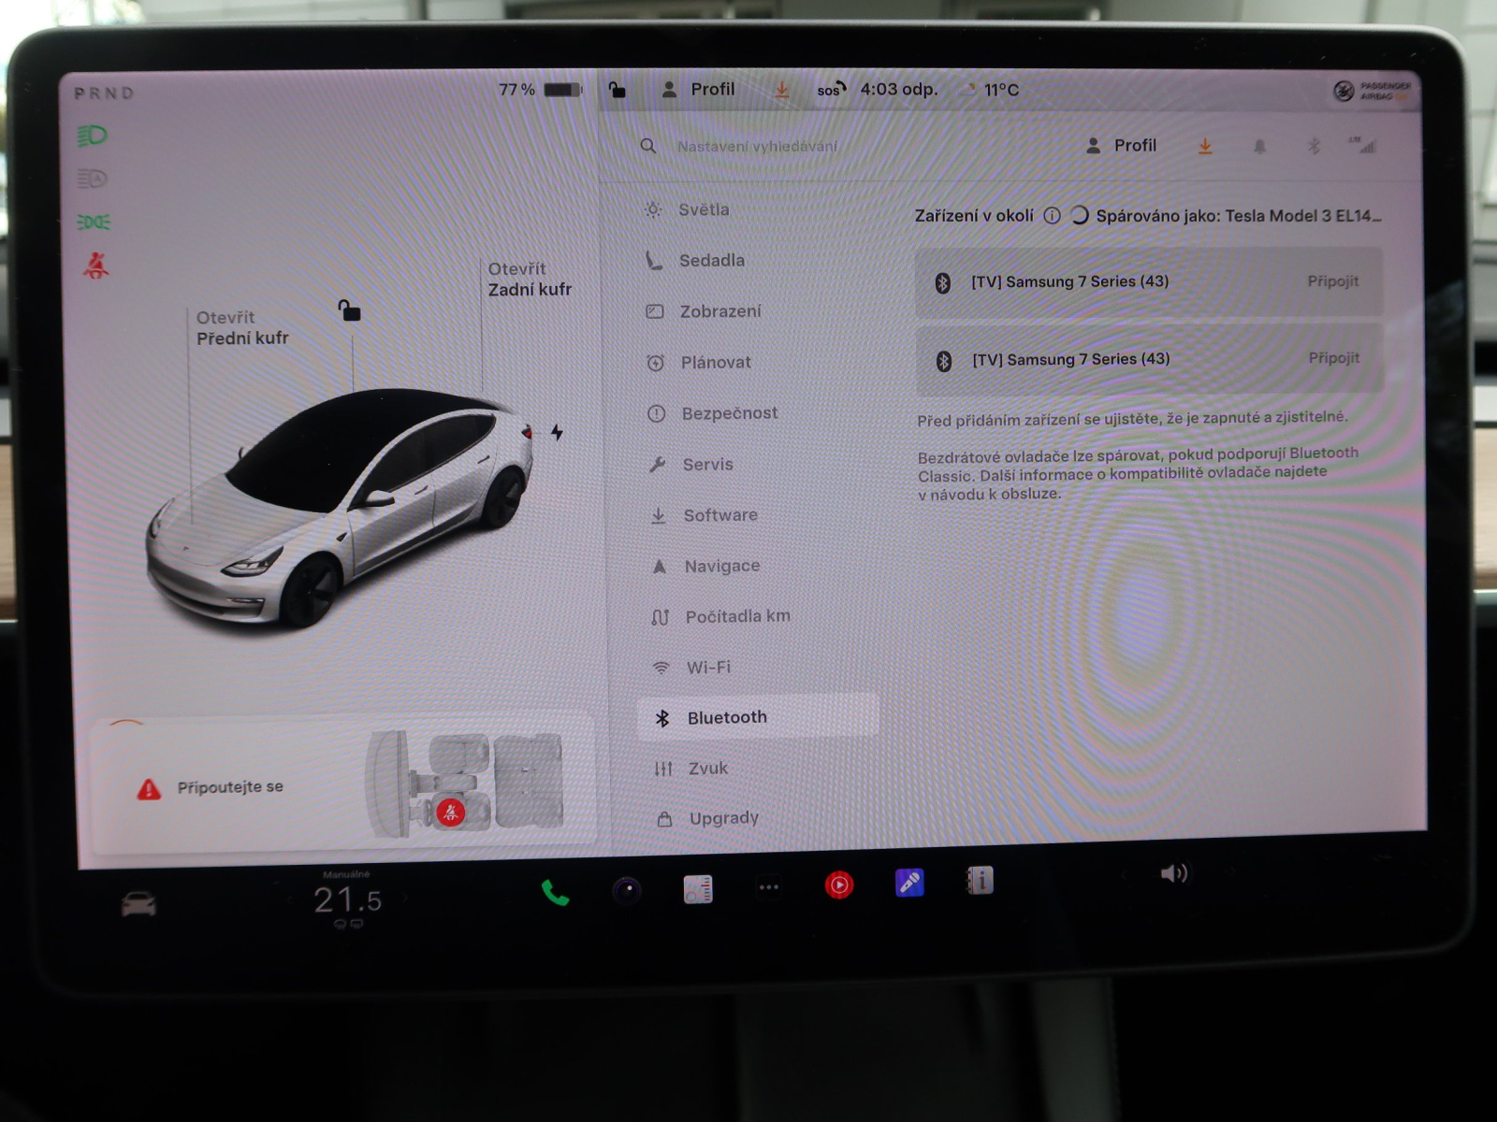Image resolution: width=1497 pixels, height=1122 pixels.
Task: Open the owner's manual info icon
Action: [x=980, y=880]
